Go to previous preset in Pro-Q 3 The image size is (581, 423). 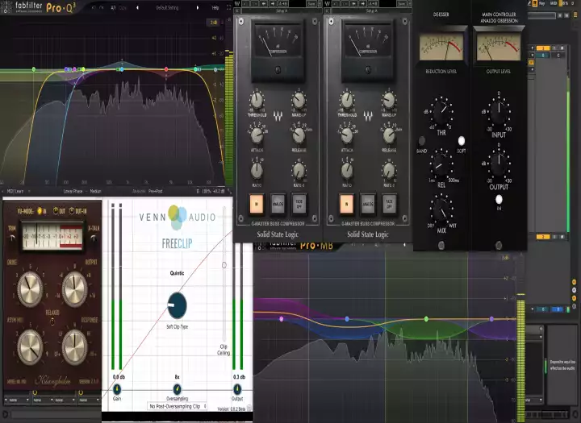click(x=137, y=7)
